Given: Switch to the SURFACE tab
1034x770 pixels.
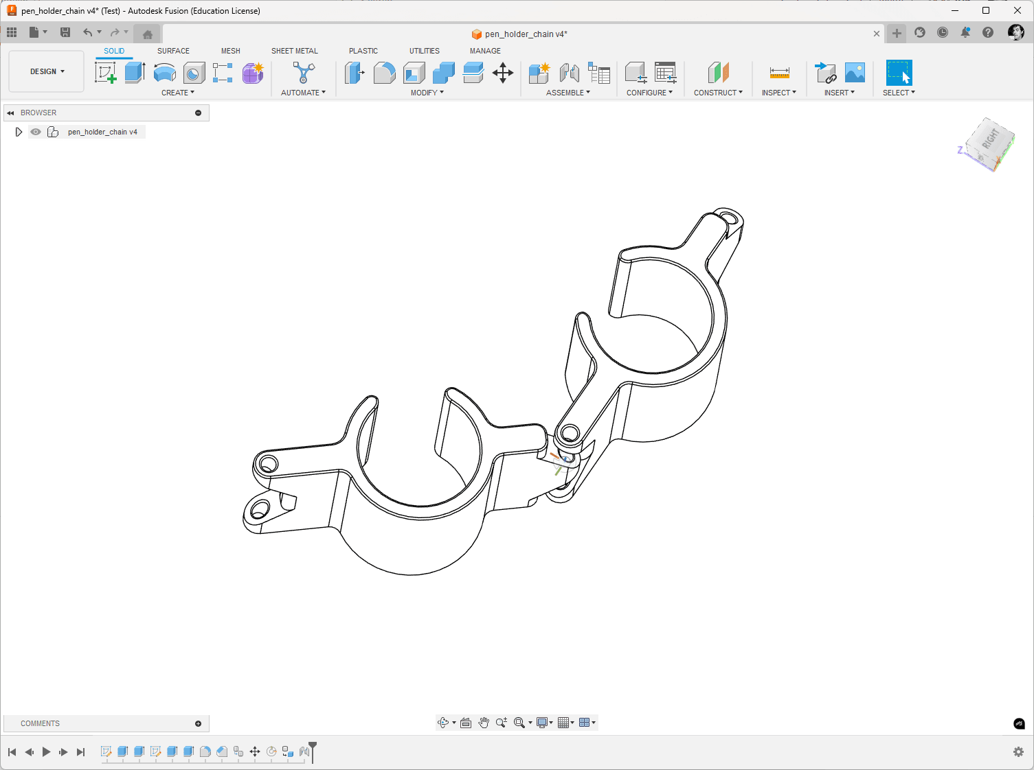Looking at the screenshot, I should (x=173, y=51).
